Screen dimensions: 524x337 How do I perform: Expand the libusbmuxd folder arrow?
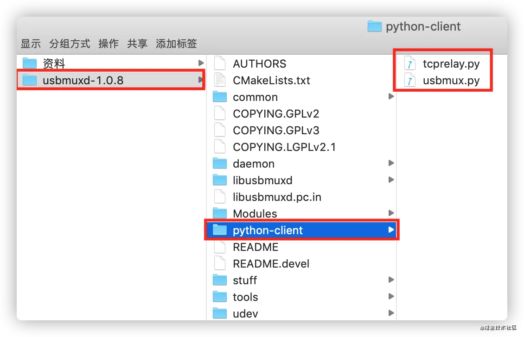point(391,180)
